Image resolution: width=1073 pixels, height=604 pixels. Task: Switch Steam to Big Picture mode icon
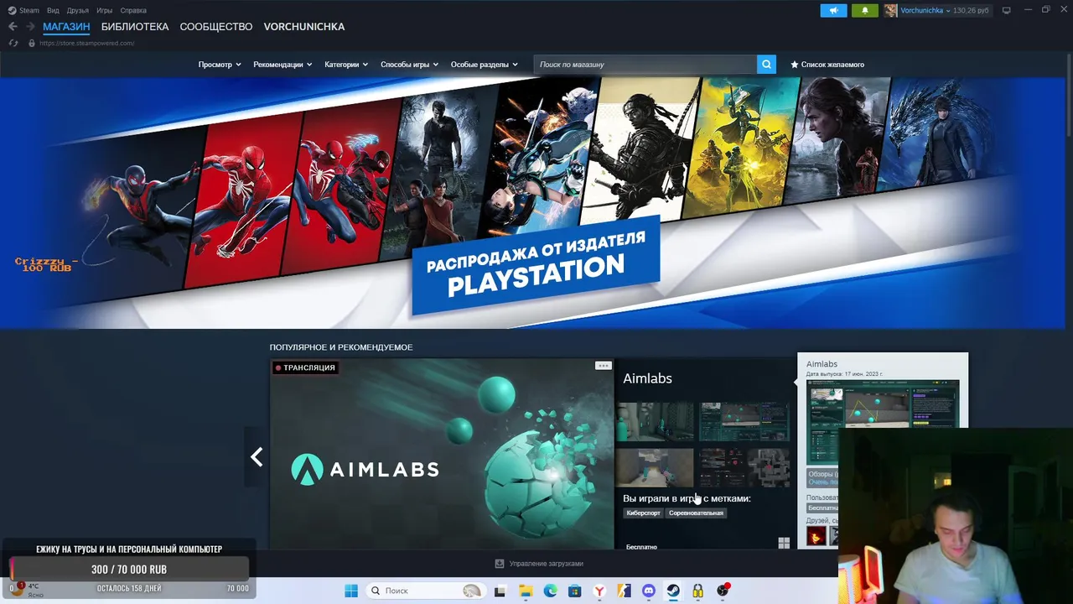point(1006,10)
